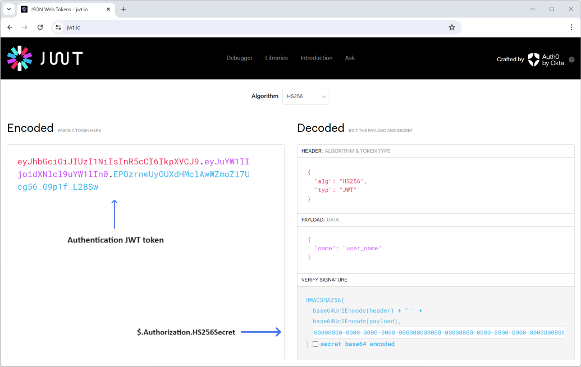This screenshot has width=581, height=367.
Task: Open the Debugger nav item
Action: click(x=239, y=58)
